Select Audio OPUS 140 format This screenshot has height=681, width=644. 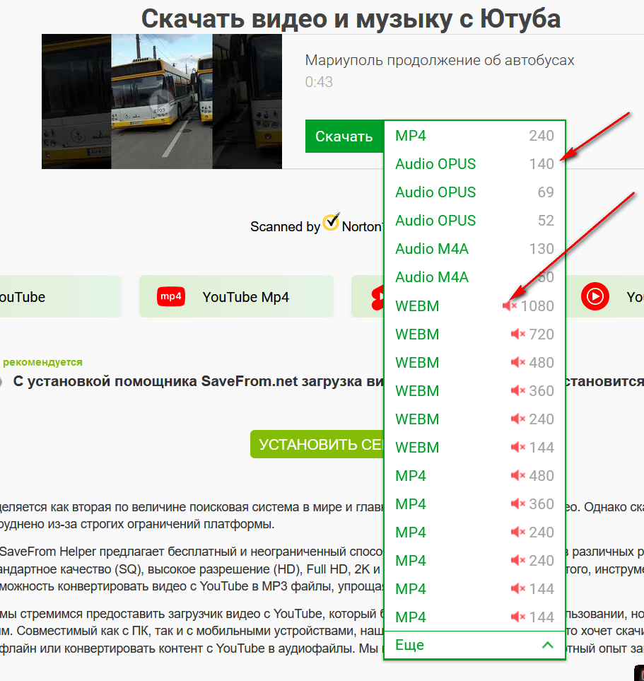pos(474,164)
